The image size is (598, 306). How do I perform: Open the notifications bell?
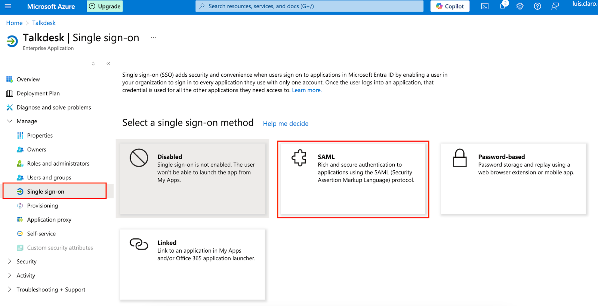point(503,6)
